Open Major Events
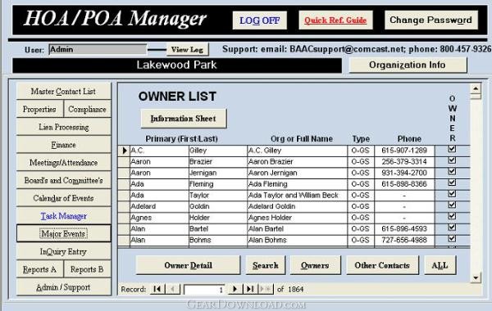 (64, 233)
